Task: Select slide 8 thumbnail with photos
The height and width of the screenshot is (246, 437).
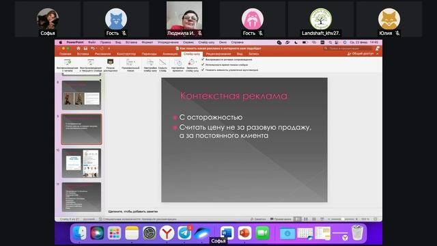Action: click(81, 95)
